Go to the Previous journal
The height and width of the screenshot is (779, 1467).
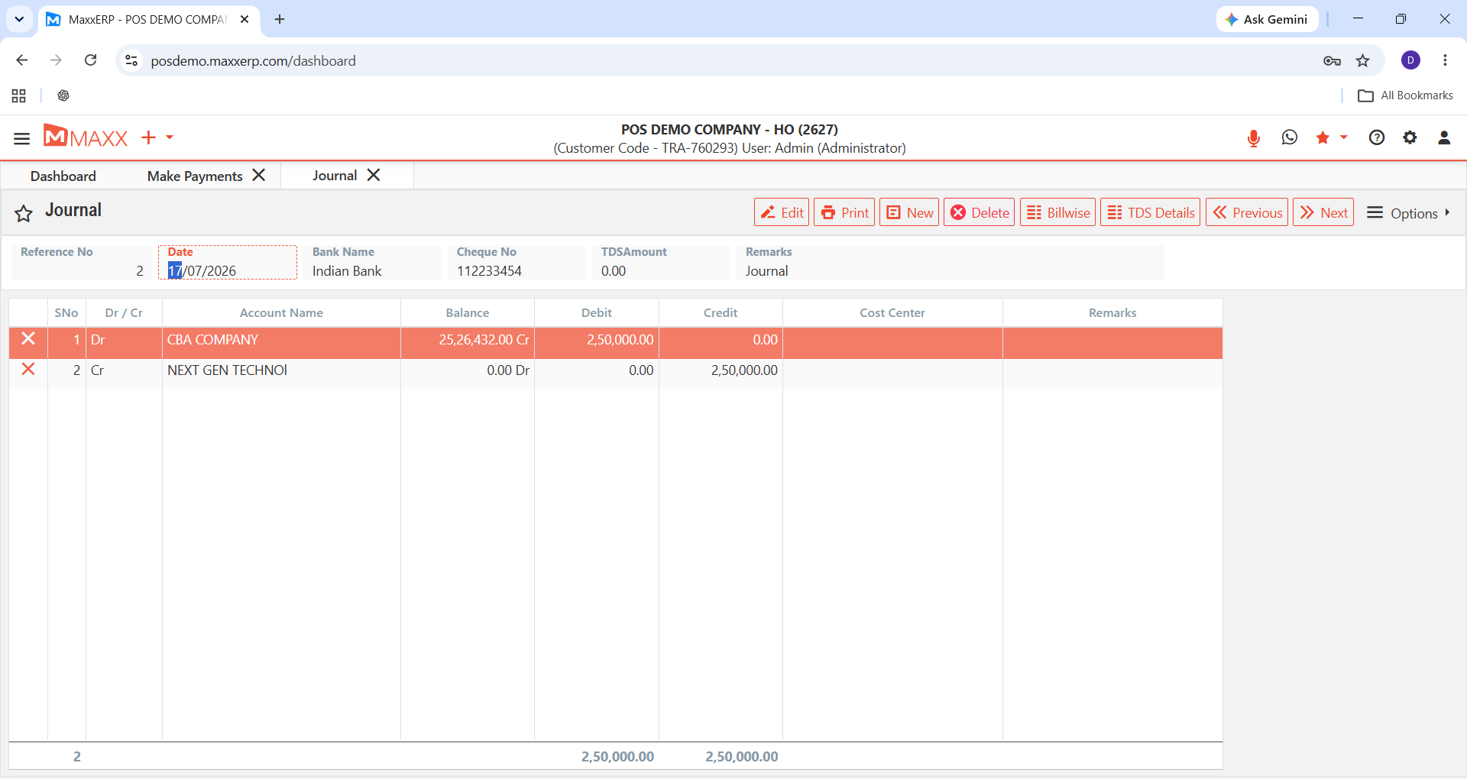coord(1247,212)
